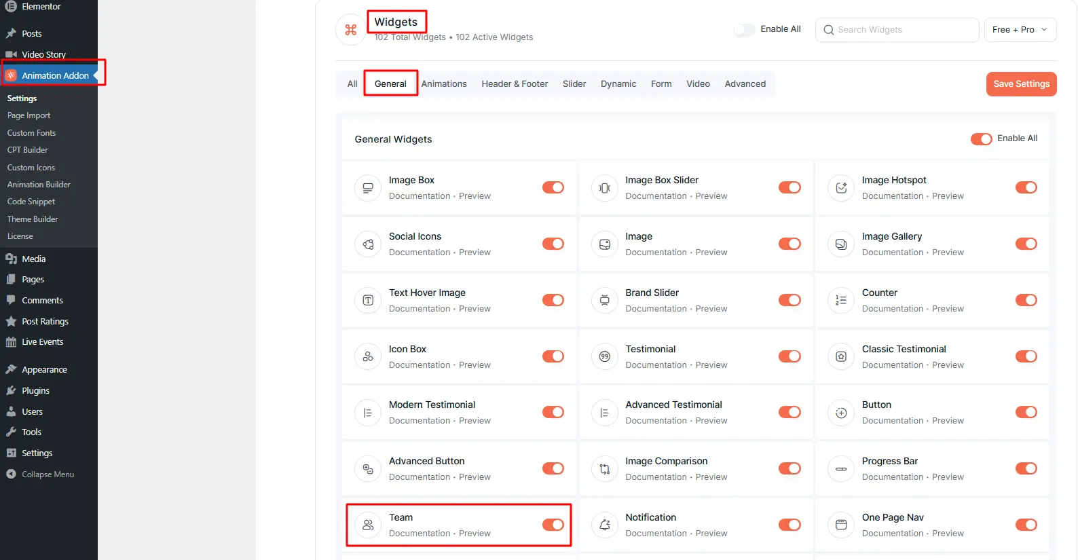The image size is (1078, 560).
Task: Click the Image widget icon beside Image Gallery
Action: tap(605, 244)
